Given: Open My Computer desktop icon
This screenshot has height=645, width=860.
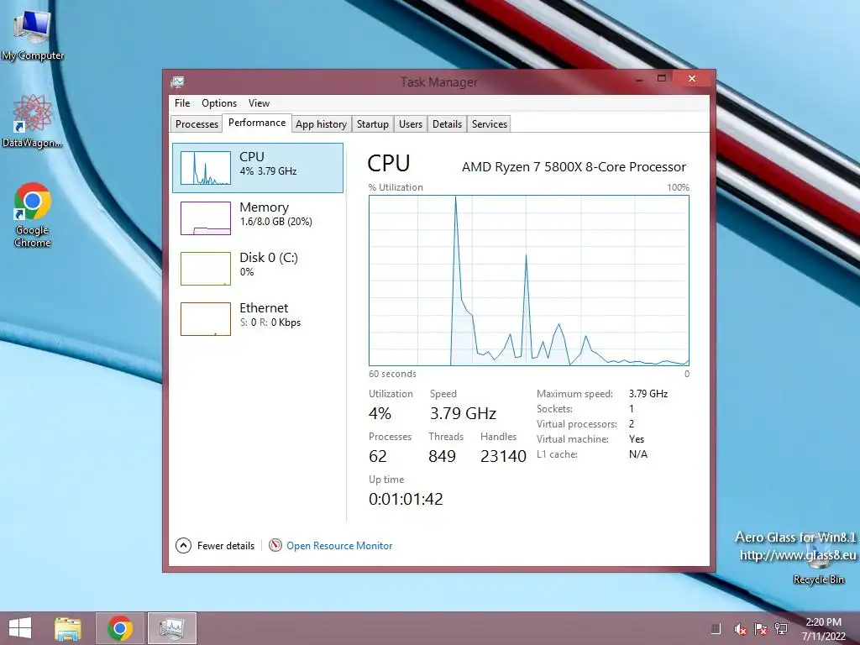Looking at the screenshot, I should click(33, 35).
